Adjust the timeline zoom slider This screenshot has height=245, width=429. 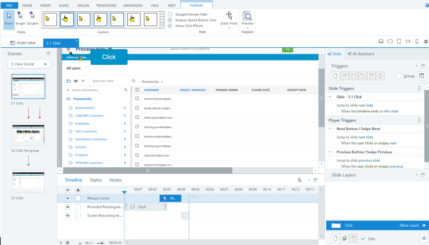pos(89,243)
